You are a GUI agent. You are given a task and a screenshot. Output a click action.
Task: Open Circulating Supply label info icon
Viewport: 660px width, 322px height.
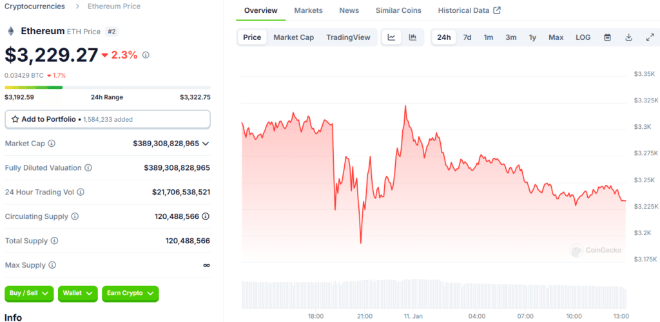point(75,216)
